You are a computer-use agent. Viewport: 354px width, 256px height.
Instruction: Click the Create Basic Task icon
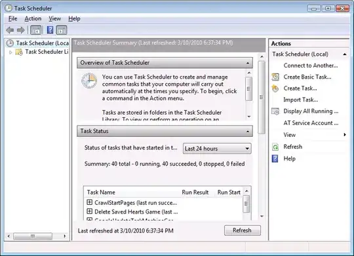click(275, 77)
